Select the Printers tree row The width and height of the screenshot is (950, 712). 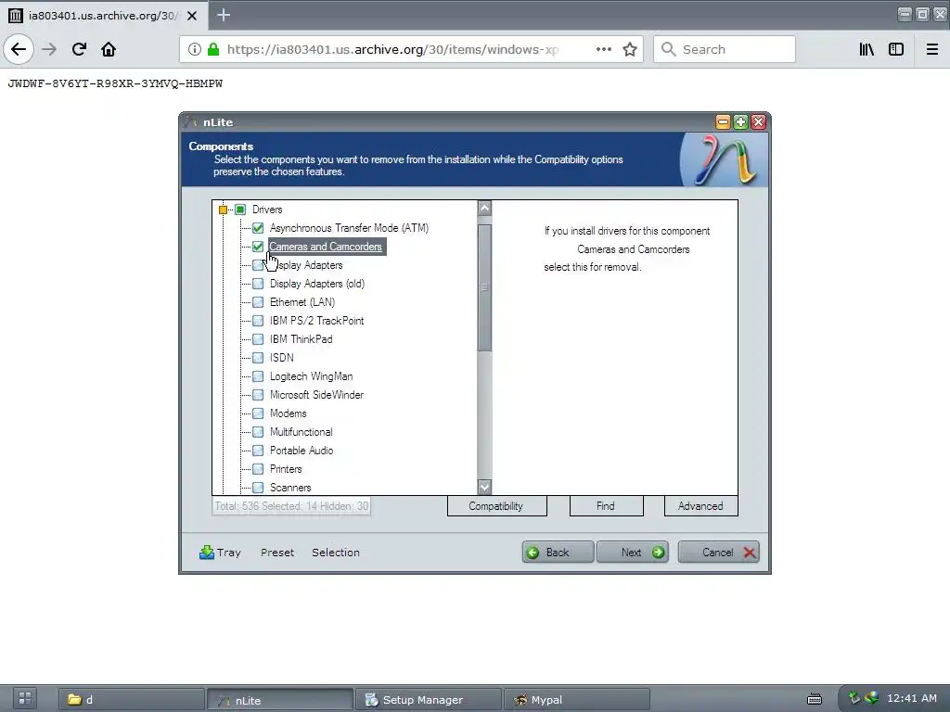coord(286,469)
